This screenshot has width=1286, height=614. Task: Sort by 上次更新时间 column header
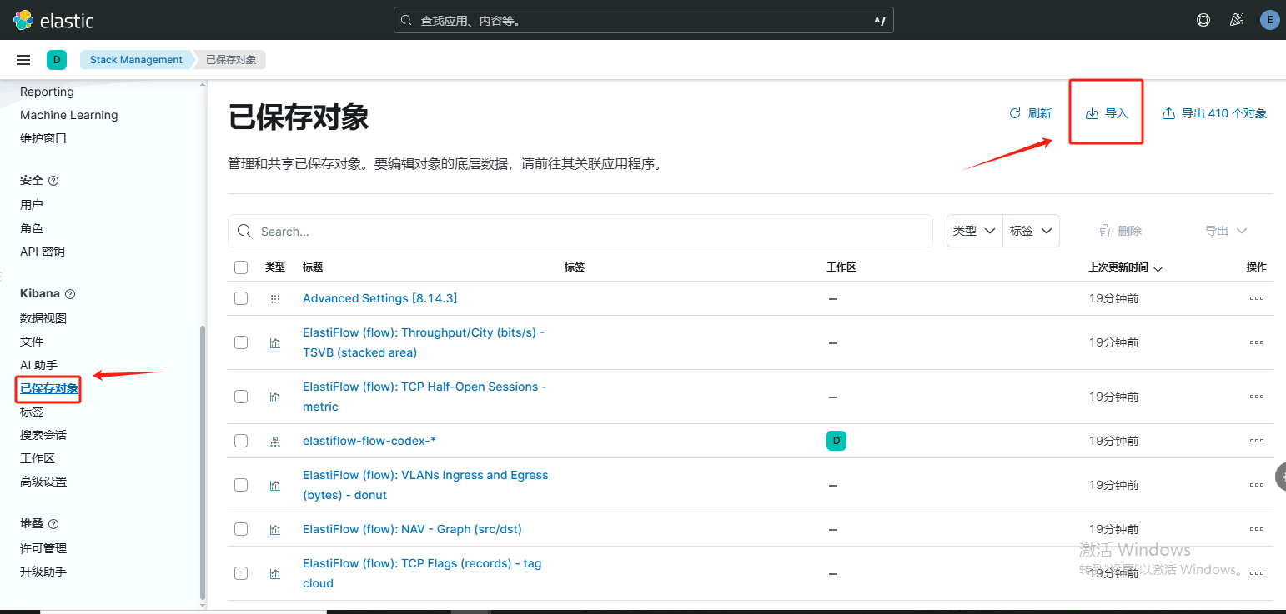(1126, 267)
